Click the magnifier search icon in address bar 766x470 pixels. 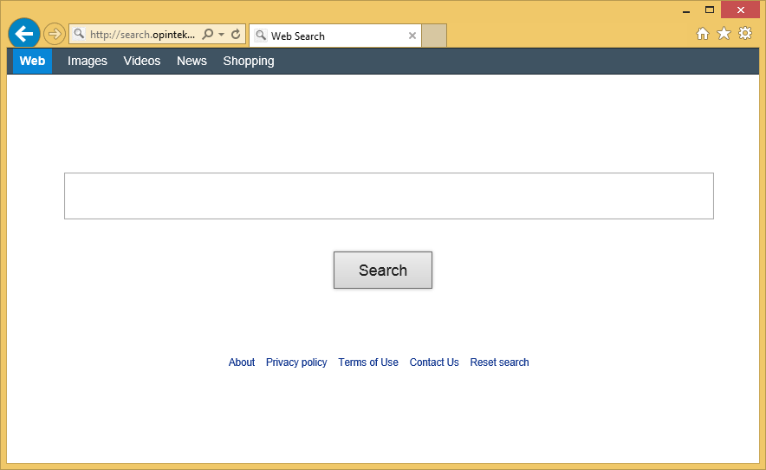(208, 35)
